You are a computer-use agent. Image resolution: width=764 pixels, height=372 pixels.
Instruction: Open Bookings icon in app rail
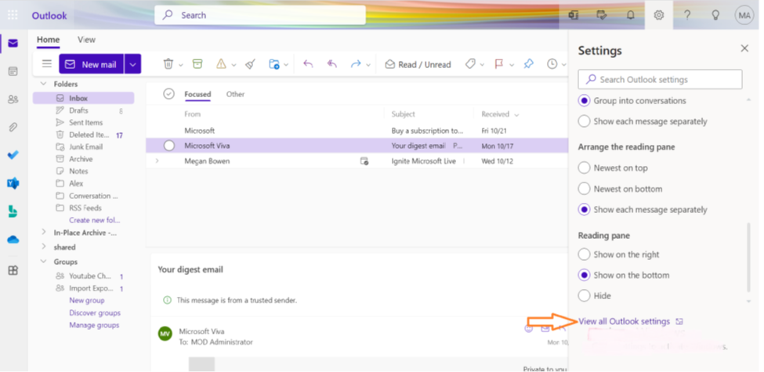pyautogui.click(x=13, y=211)
